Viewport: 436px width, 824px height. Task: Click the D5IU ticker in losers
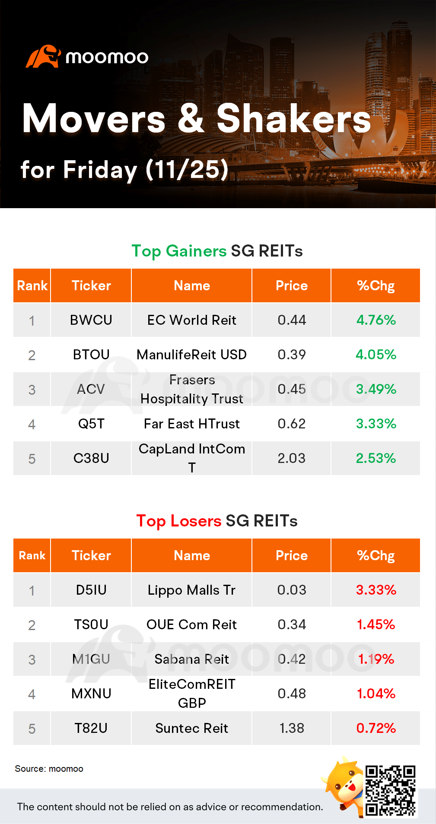91,590
